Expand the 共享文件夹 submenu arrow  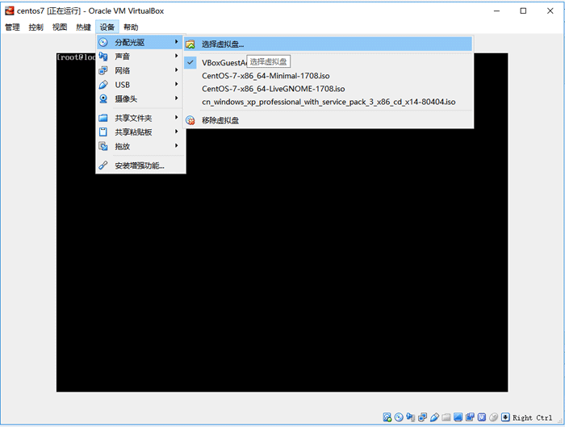176,118
